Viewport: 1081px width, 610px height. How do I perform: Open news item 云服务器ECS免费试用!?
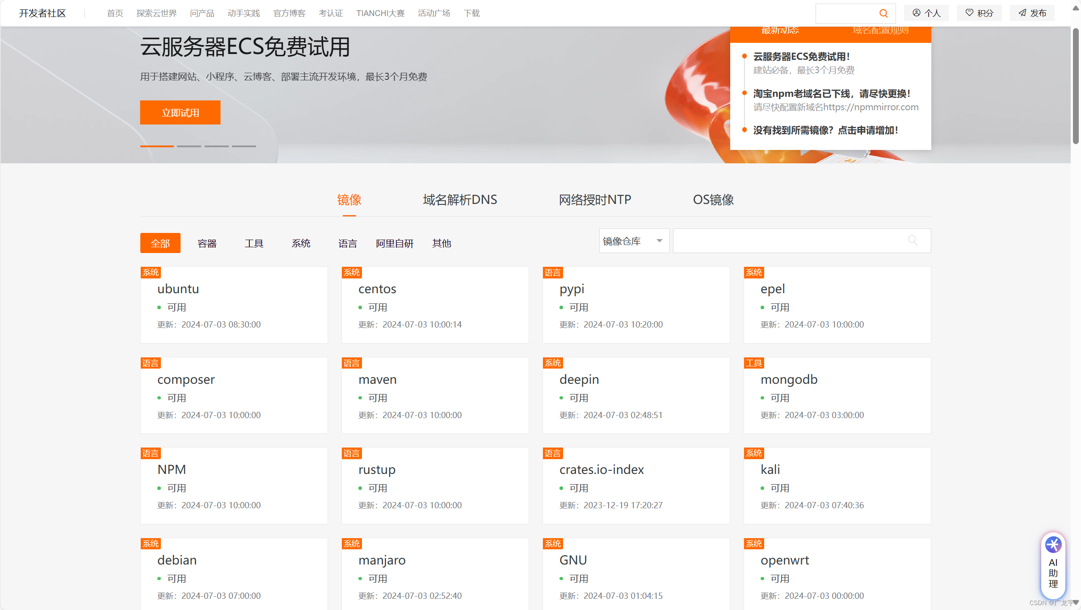(801, 57)
